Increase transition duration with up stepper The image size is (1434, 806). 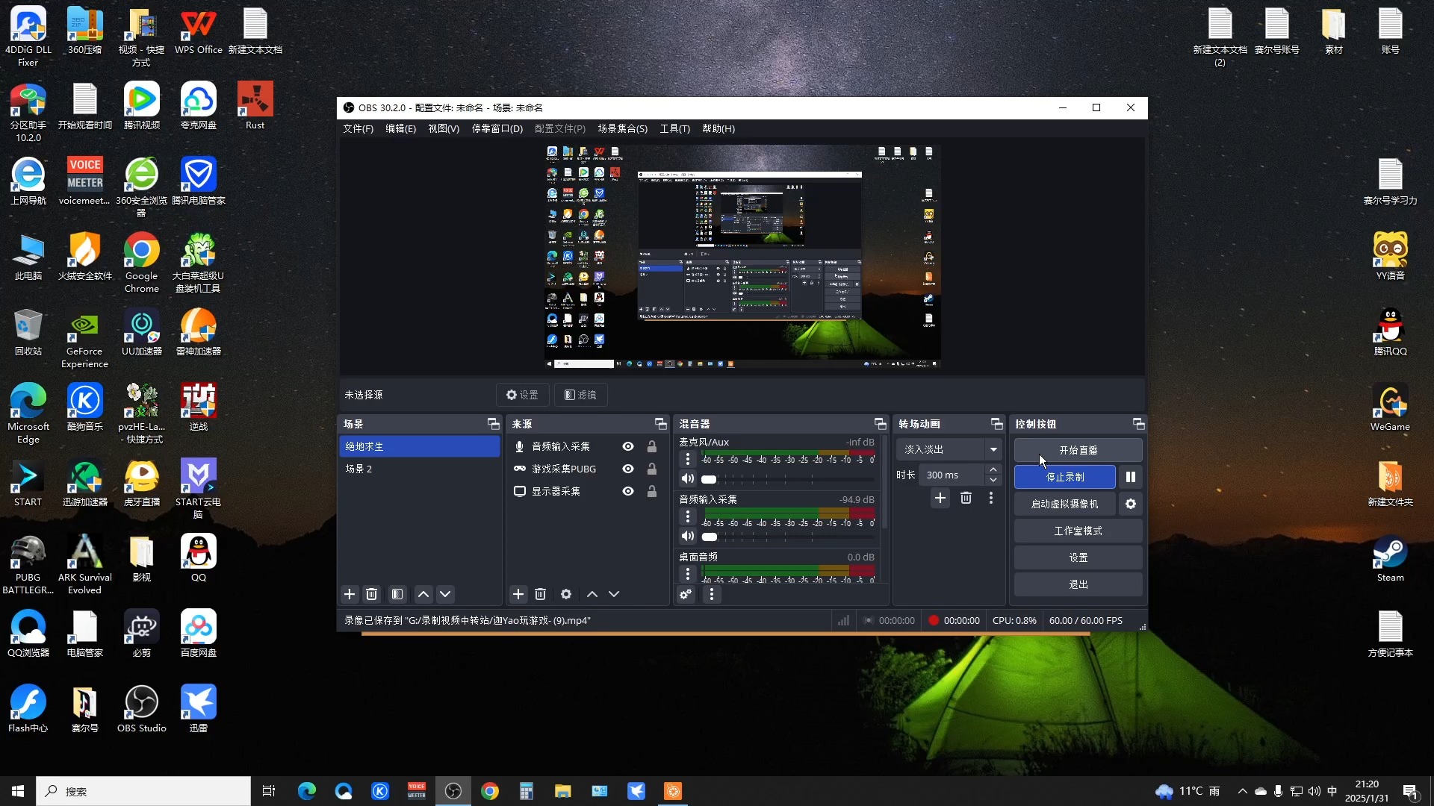(993, 470)
